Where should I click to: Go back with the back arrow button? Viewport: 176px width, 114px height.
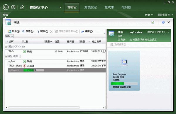[6, 7]
